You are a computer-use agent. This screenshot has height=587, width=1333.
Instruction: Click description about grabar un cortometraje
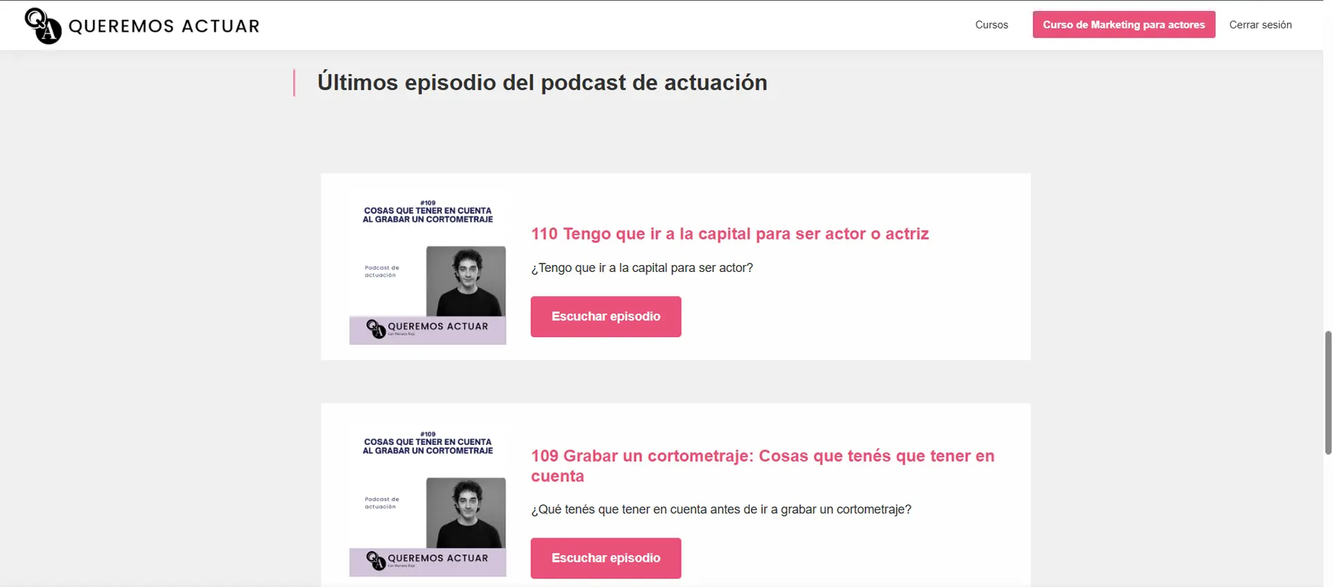pos(721,509)
